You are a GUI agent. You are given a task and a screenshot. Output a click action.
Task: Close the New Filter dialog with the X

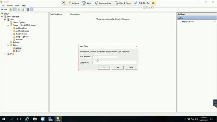coord(136,46)
